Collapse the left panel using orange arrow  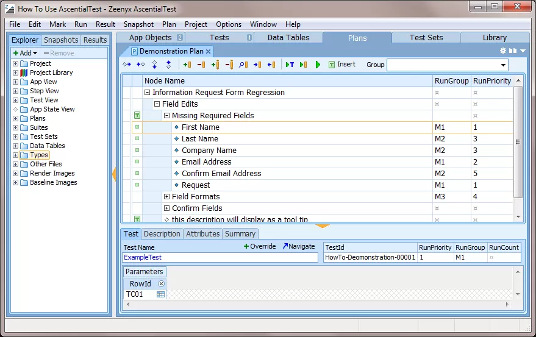(x=114, y=174)
